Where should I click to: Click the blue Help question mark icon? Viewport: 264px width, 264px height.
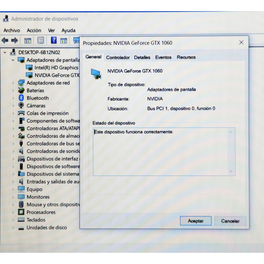[x=53, y=40]
